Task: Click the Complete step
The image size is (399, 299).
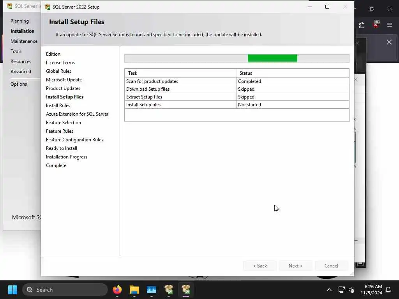Action: pyautogui.click(x=56, y=165)
